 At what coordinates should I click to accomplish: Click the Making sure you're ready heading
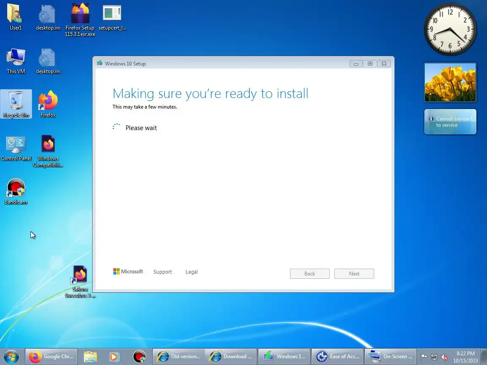coord(210,93)
